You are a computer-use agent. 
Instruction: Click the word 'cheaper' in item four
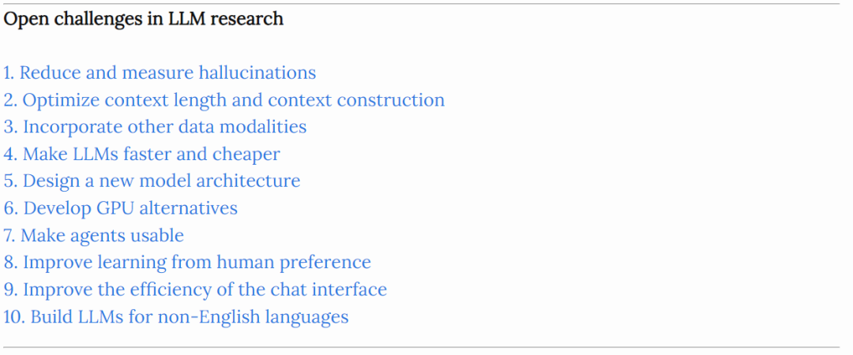[246, 155]
